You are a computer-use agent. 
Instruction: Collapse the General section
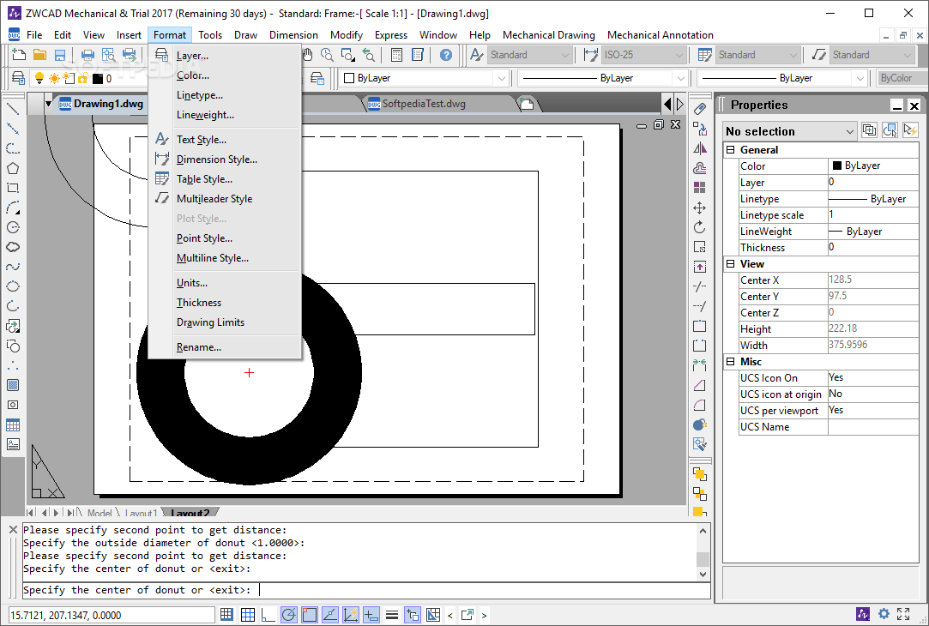(x=731, y=150)
